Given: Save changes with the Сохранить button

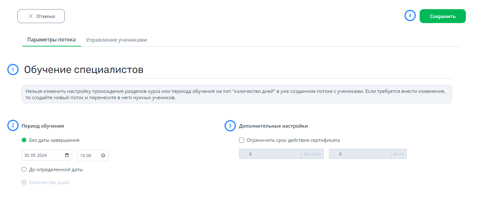Looking at the screenshot, I should (x=442, y=16).
